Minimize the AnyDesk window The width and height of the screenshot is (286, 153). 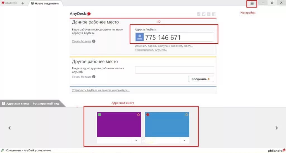coord(263,3)
